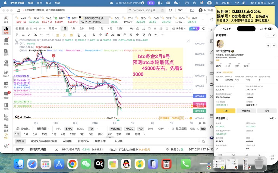Click the OKX BTC/USDT search field at the top
278x173 pixels.
point(146,10)
